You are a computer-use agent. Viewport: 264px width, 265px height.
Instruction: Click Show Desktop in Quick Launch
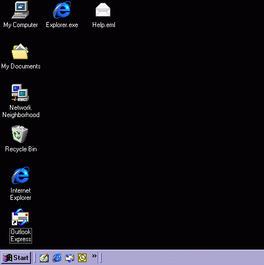[44, 258]
